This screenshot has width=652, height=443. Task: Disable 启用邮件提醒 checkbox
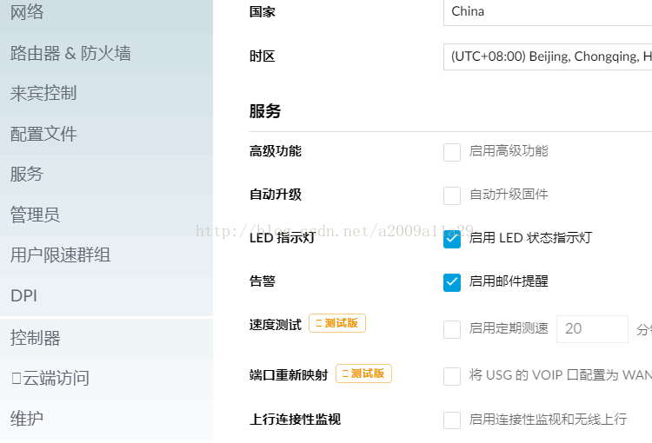[452, 282]
